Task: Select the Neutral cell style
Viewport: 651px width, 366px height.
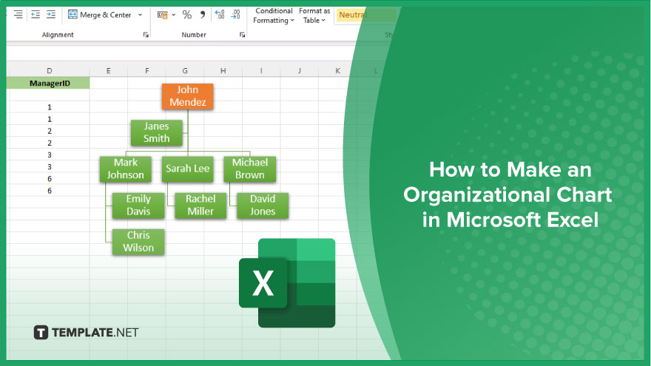Action: [x=365, y=15]
